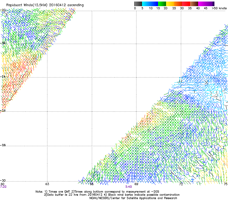Click the '66' longitude axis label
This screenshot has width=228, height=200.
[92, 184]
